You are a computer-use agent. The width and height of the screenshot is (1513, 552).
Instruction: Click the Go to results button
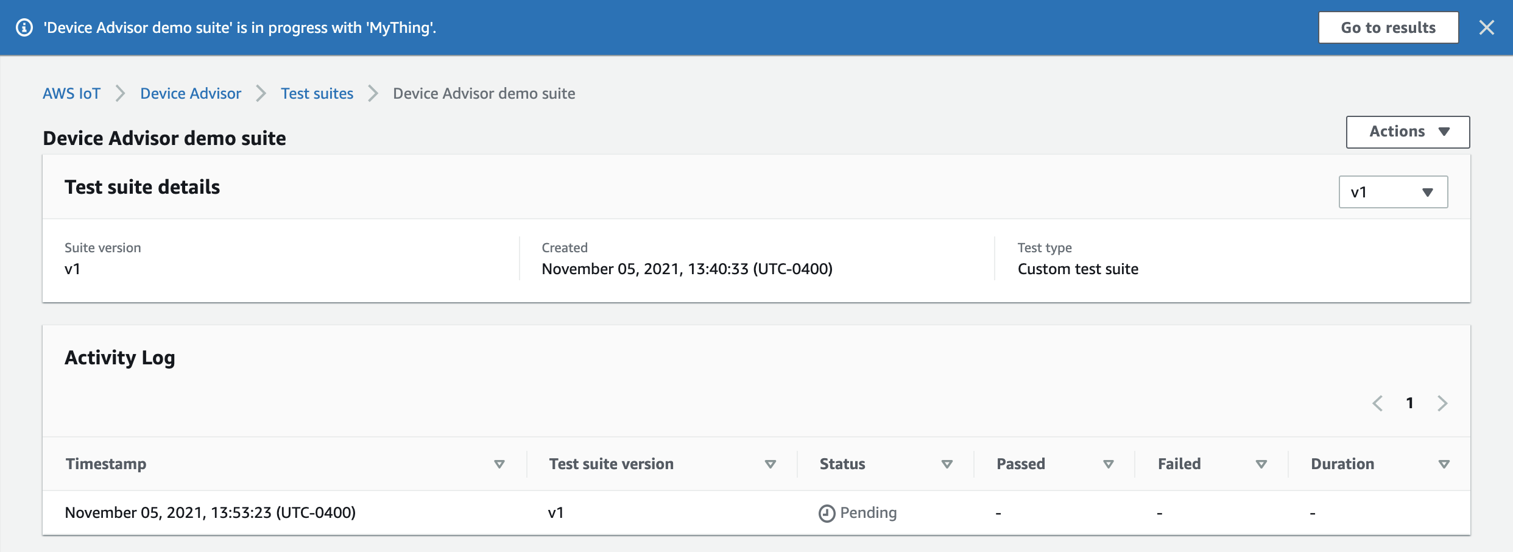1388,27
